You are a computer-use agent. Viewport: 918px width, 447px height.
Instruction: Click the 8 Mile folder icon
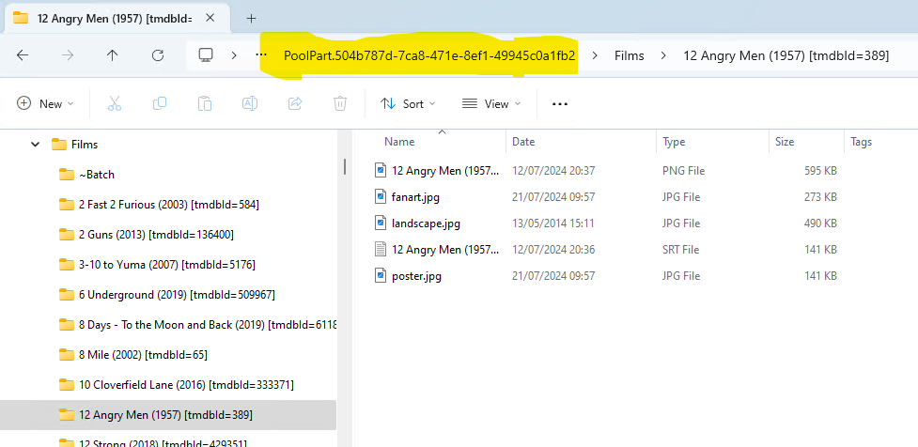coord(67,355)
